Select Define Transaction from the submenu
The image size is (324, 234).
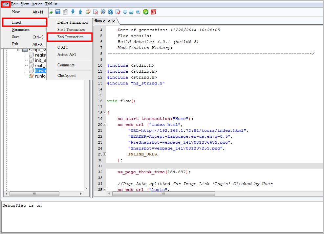pos(70,22)
